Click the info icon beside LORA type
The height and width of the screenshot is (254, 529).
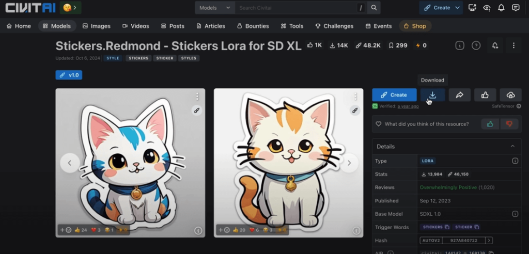[515, 161]
